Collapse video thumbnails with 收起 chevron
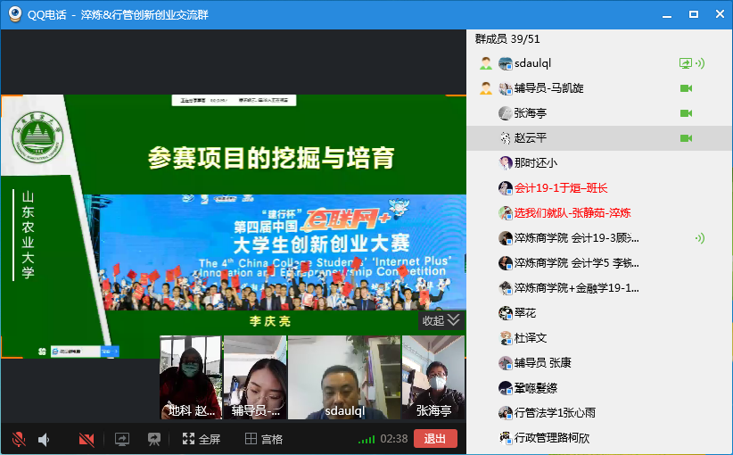Viewport: 733px width, 455px height. [x=441, y=320]
